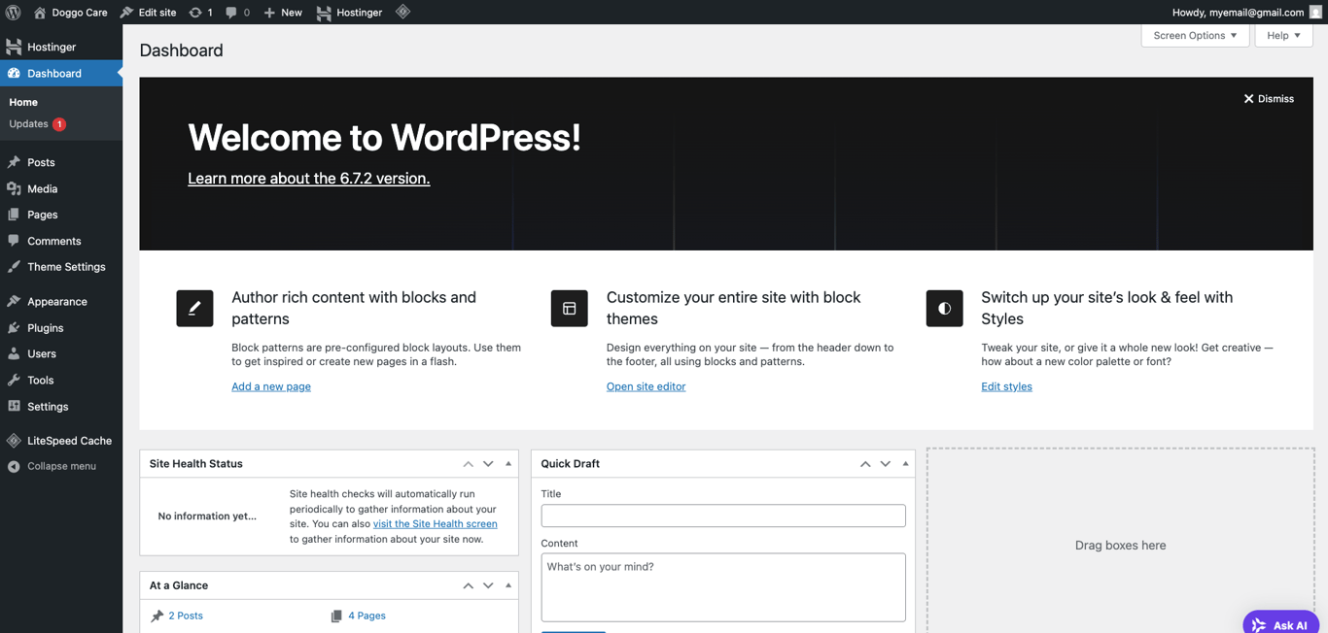
Task: Open Plugins from the sidebar
Action: click(x=46, y=327)
